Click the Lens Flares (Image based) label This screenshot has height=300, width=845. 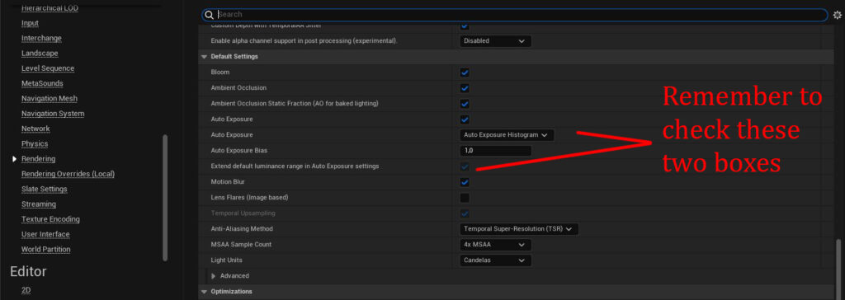click(x=249, y=198)
